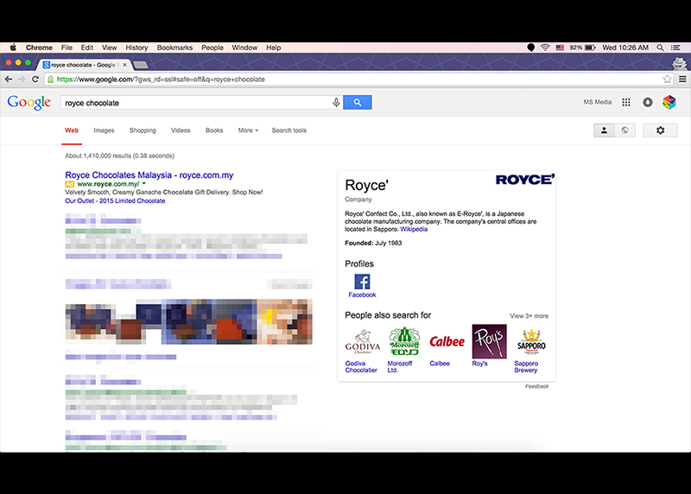Click the Google logo

point(29,103)
